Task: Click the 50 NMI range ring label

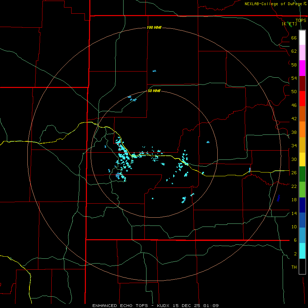Action: pos(154,91)
